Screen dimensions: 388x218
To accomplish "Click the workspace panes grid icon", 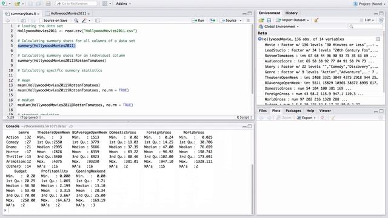I will (105, 4).
